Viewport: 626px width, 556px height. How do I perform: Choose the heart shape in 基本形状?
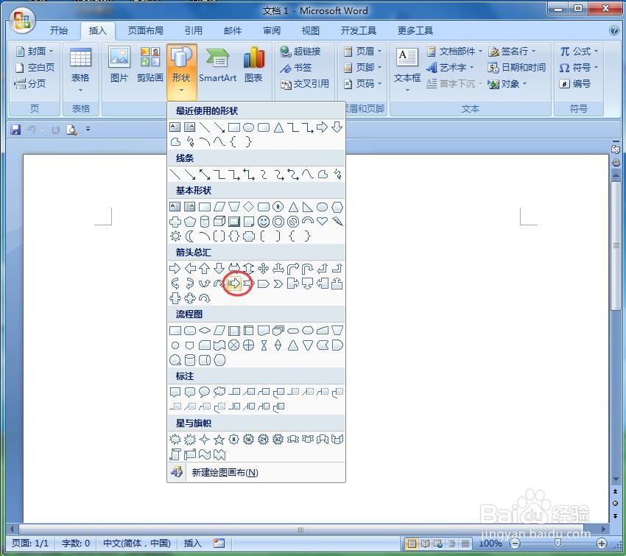[x=322, y=221]
